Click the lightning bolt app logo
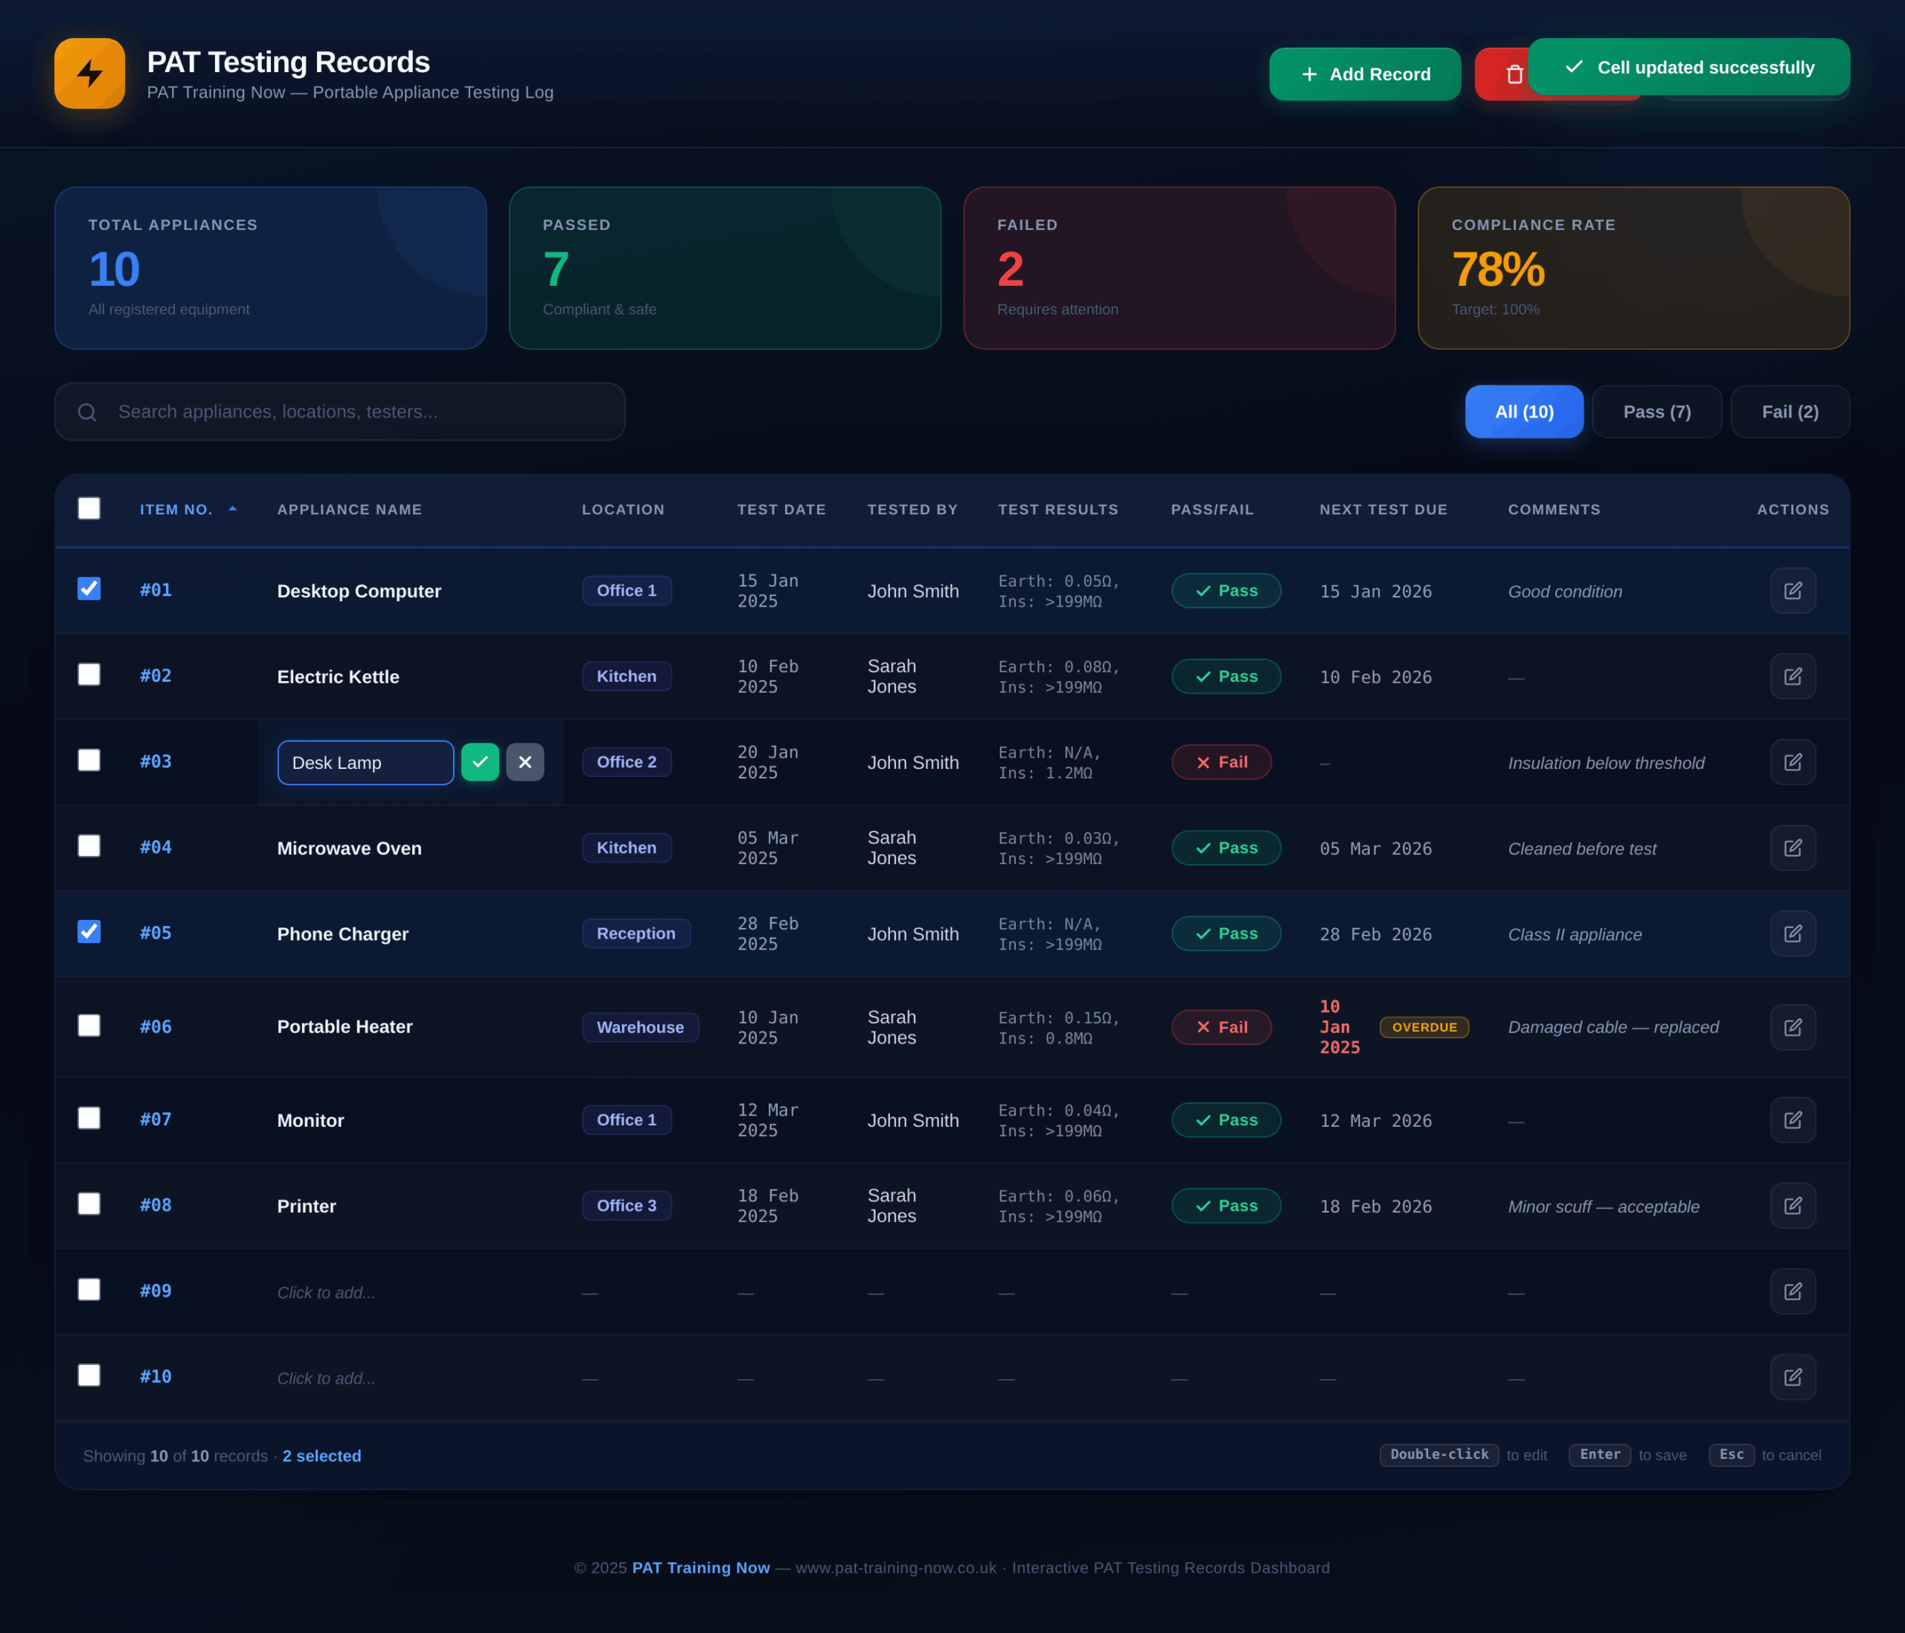Viewport: 1905px width, 1633px height. click(90, 74)
